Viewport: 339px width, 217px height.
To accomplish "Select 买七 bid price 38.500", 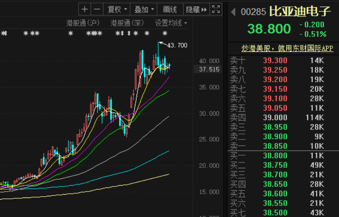I will pos(275,212).
